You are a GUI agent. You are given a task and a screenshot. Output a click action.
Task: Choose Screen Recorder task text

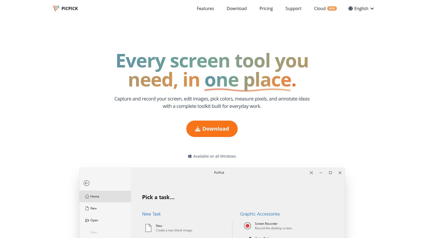click(274, 226)
